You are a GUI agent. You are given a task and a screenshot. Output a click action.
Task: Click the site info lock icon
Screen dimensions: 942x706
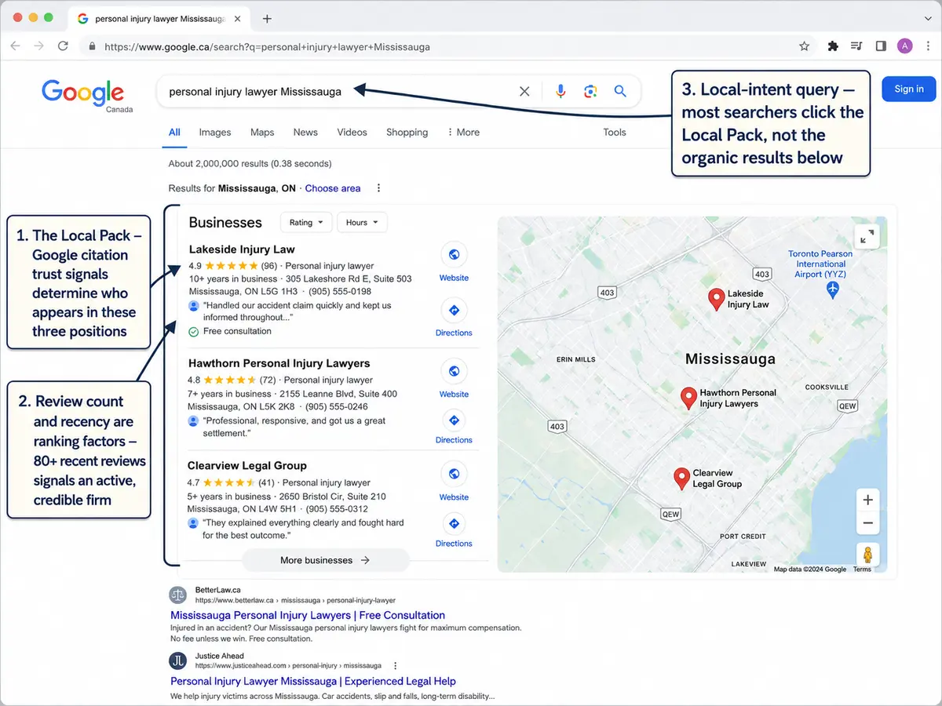point(93,46)
